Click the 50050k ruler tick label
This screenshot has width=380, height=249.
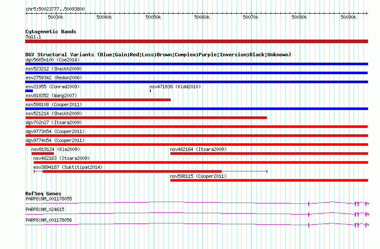pos(153,17)
